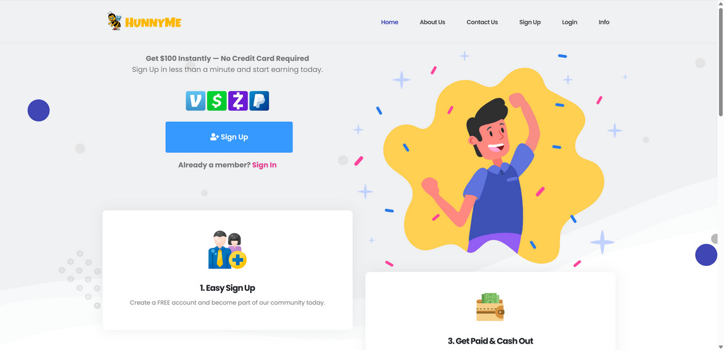This screenshot has width=724, height=350.
Task: Click the scrollbar down arrow
Action: tap(720, 347)
